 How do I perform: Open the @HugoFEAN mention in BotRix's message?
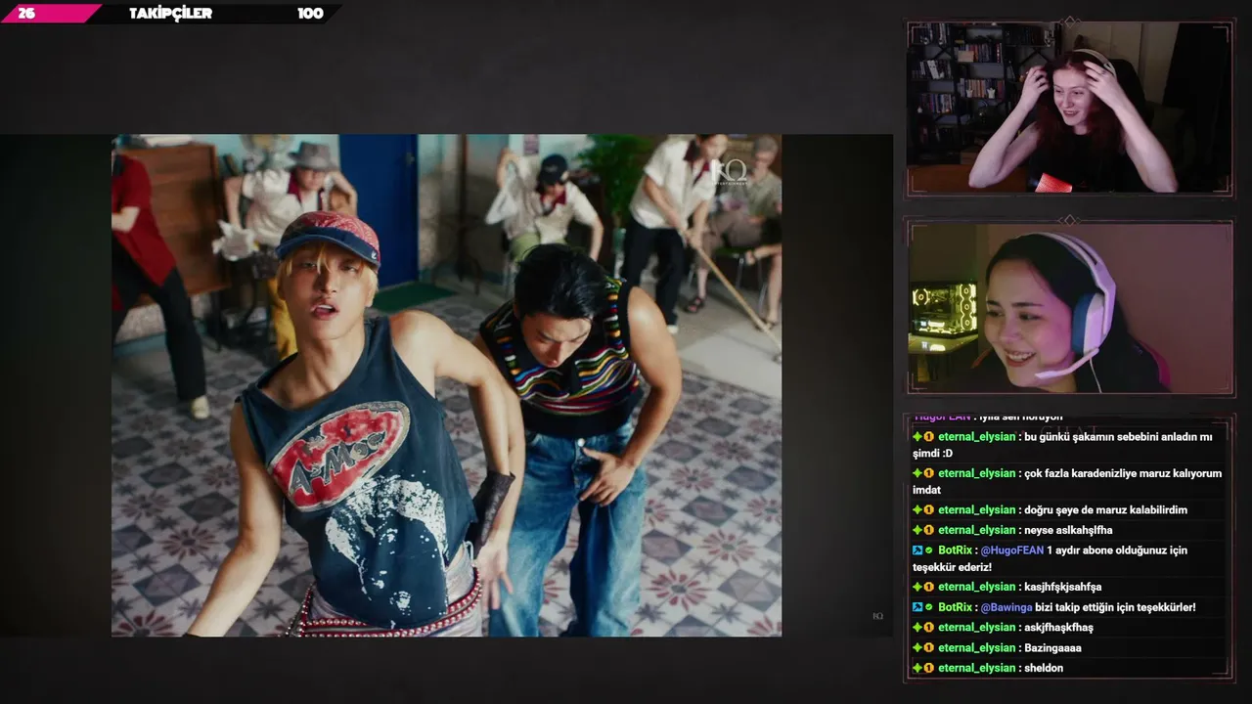(1012, 550)
